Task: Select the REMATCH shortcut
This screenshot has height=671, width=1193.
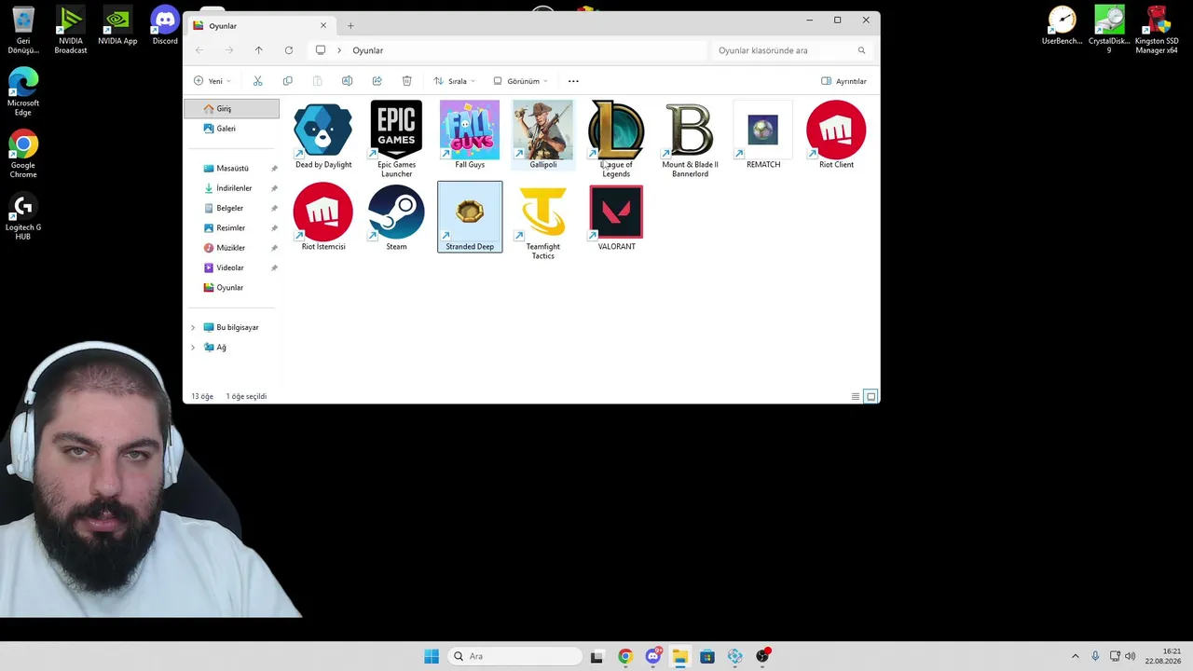Action: click(763, 136)
